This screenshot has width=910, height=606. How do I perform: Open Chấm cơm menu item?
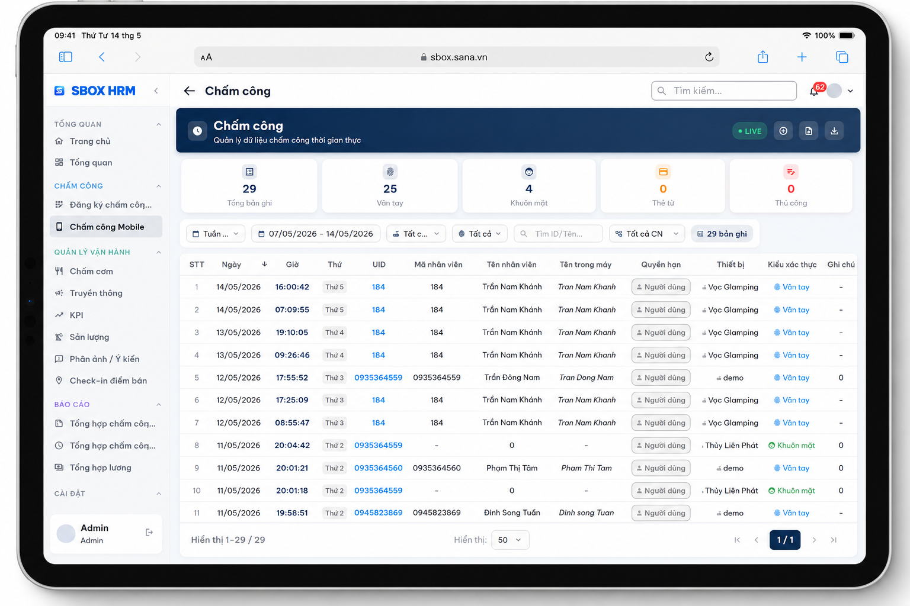106,271
